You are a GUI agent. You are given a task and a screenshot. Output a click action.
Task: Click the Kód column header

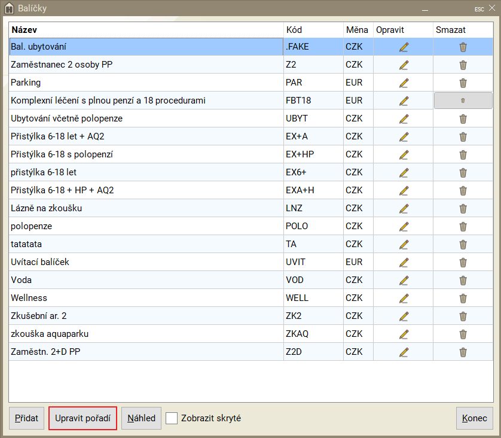click(313, 29)
